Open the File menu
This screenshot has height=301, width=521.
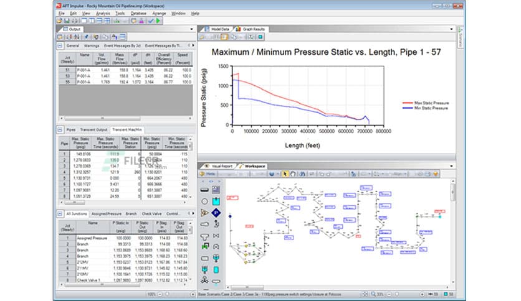(x=62, y=13)
